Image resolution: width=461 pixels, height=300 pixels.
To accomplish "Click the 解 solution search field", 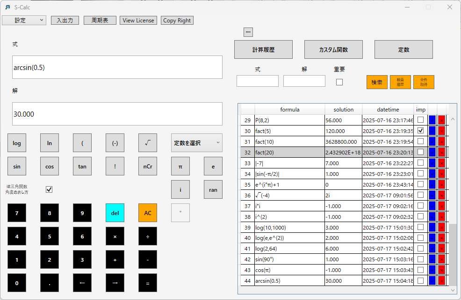I will [x=304, y=81].
